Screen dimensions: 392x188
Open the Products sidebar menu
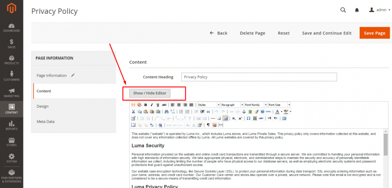pos(12,60)
